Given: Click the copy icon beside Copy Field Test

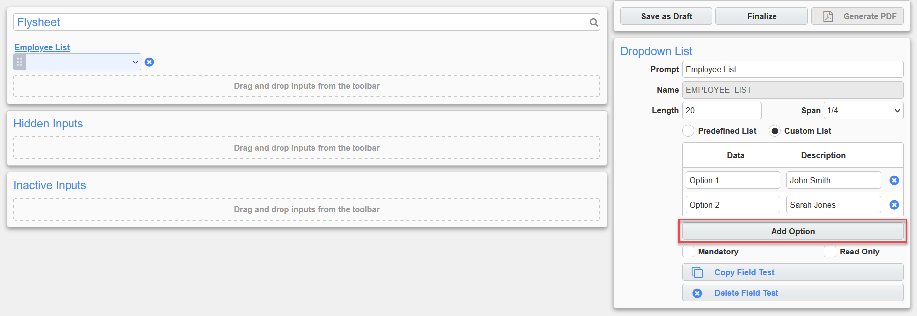Looking at the screenshot, I should [x=697, y=272].
